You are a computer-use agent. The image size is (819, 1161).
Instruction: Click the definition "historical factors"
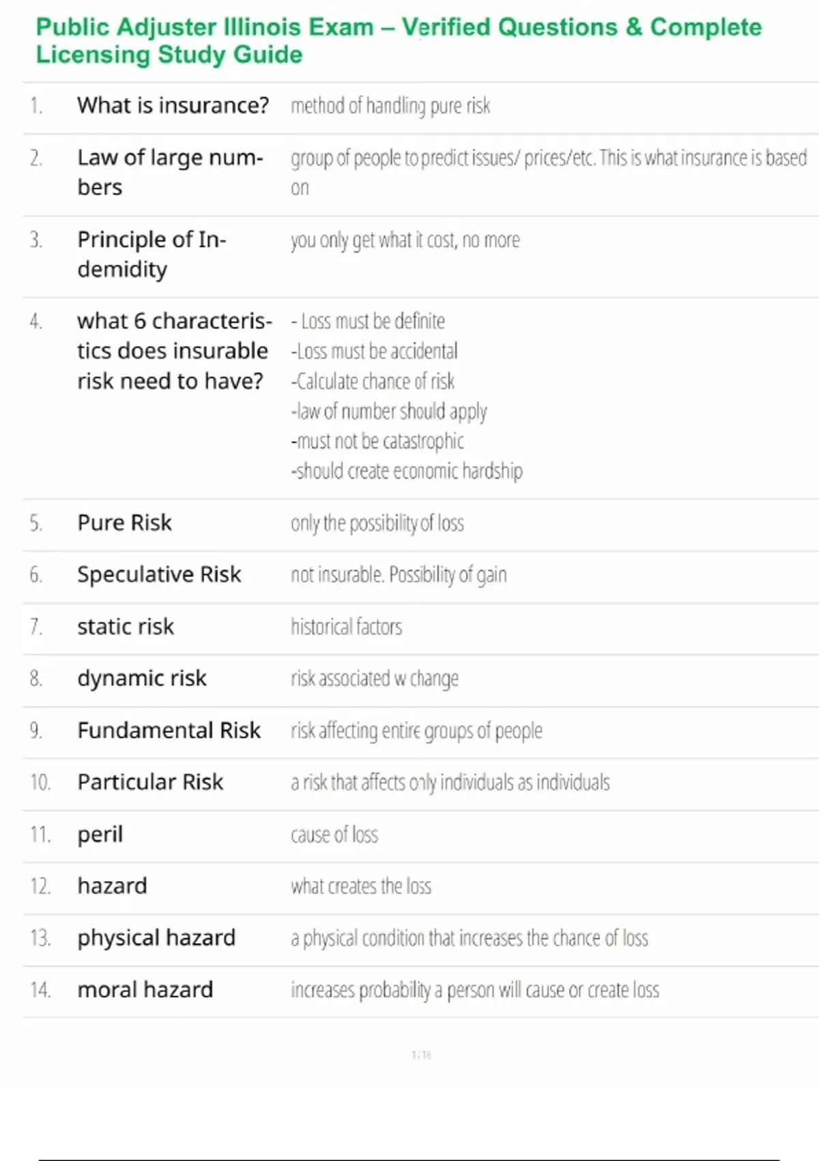coord(346,627)
